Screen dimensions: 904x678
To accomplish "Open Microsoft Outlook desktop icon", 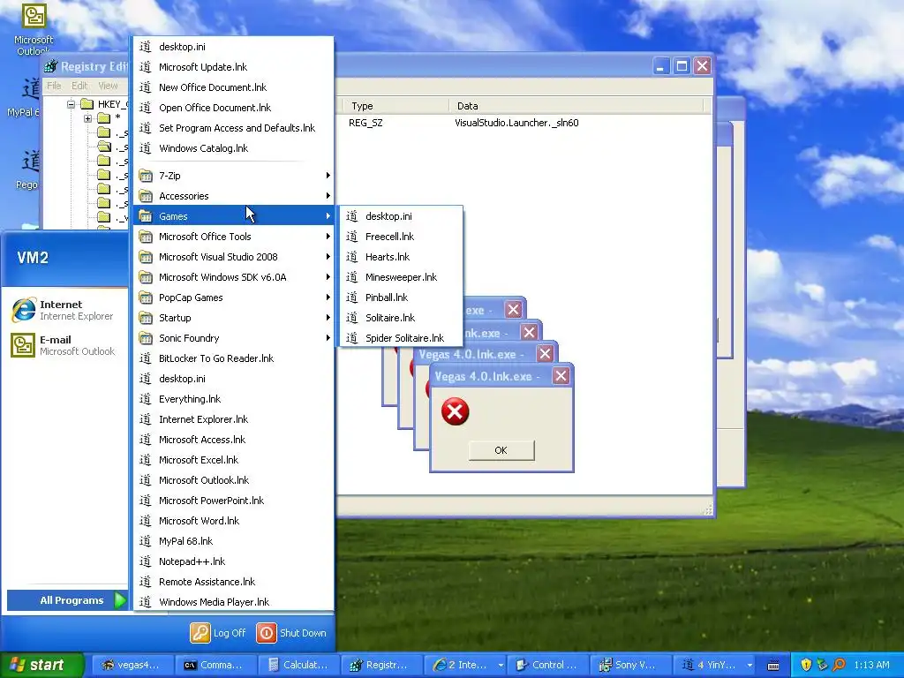I will (34, 29).
